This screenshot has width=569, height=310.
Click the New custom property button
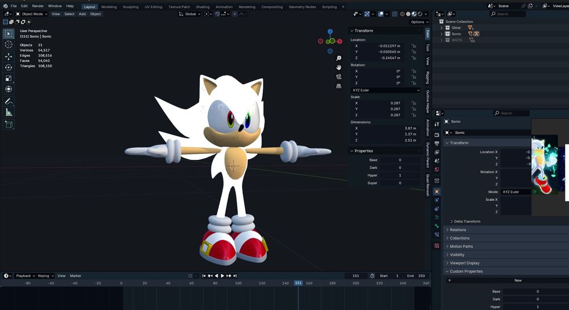tap(518, 280)
